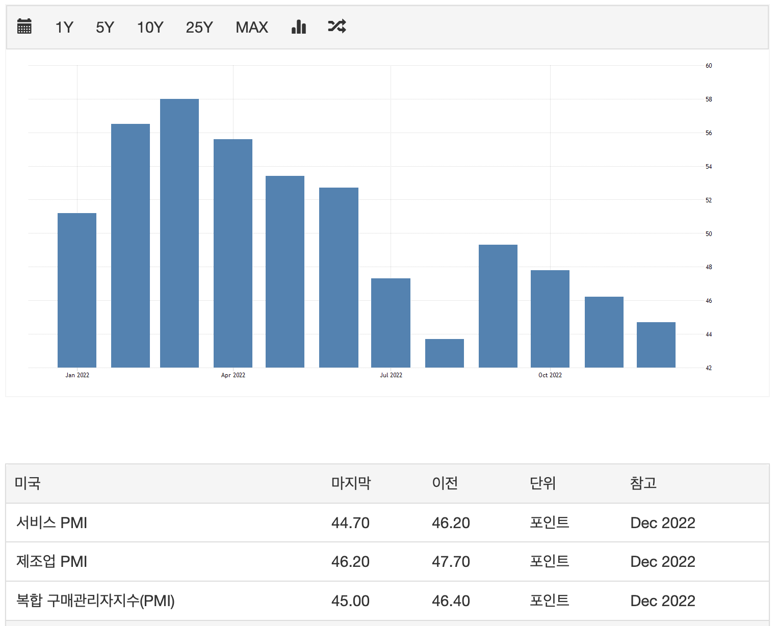Open the 복합 구매관리자지수(PMI) link
This screenshot has height=626, width=777.
pos(95,601)
